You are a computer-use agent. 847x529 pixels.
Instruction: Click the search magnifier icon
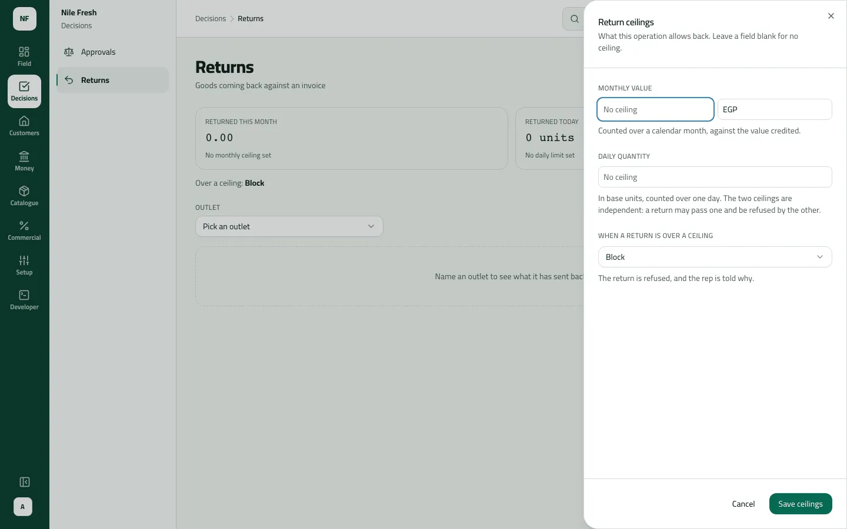574,19
